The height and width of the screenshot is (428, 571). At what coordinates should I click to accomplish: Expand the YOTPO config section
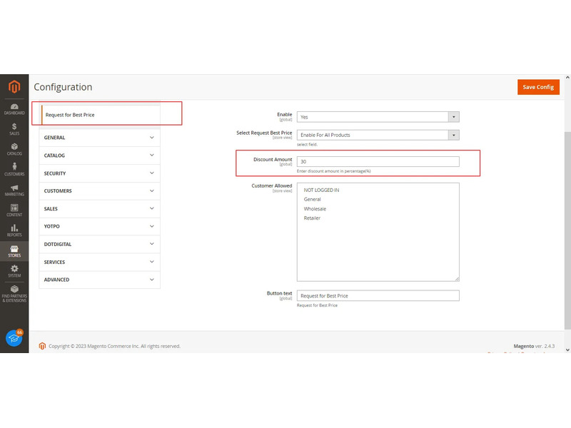99,226
